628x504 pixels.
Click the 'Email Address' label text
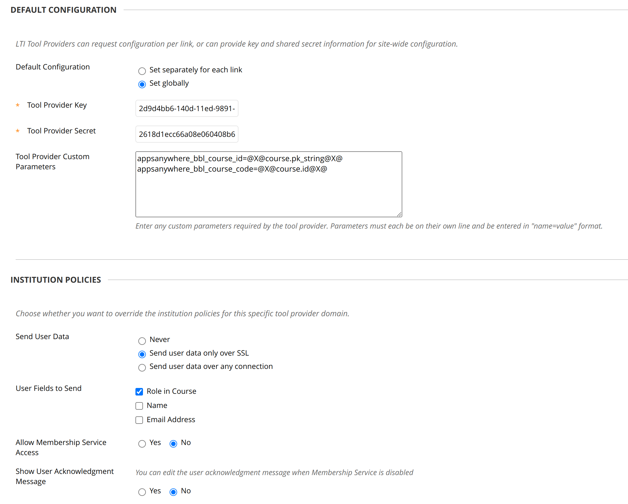[171, 420]
